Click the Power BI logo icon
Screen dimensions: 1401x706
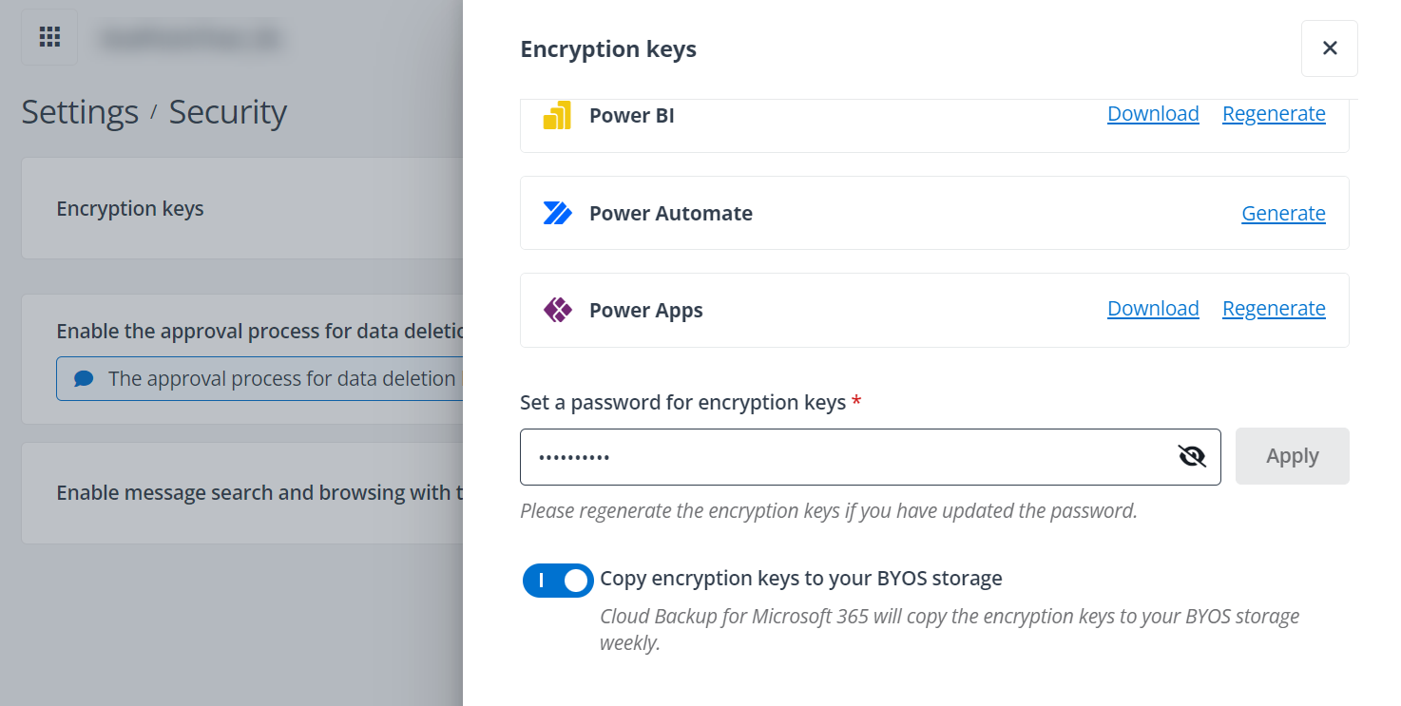tap(559, 114)
